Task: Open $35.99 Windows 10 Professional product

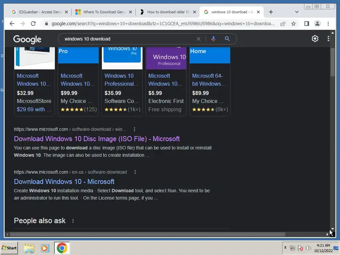Action: [122, 82]
